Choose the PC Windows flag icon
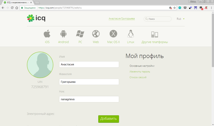The width and height of the screenshot is (214, 126). coord(80,34)
